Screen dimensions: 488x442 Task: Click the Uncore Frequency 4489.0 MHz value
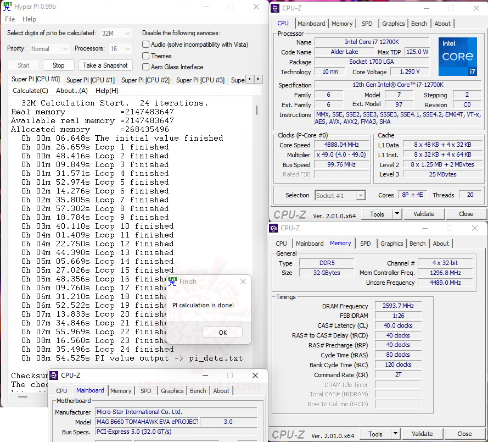[445, 283]
